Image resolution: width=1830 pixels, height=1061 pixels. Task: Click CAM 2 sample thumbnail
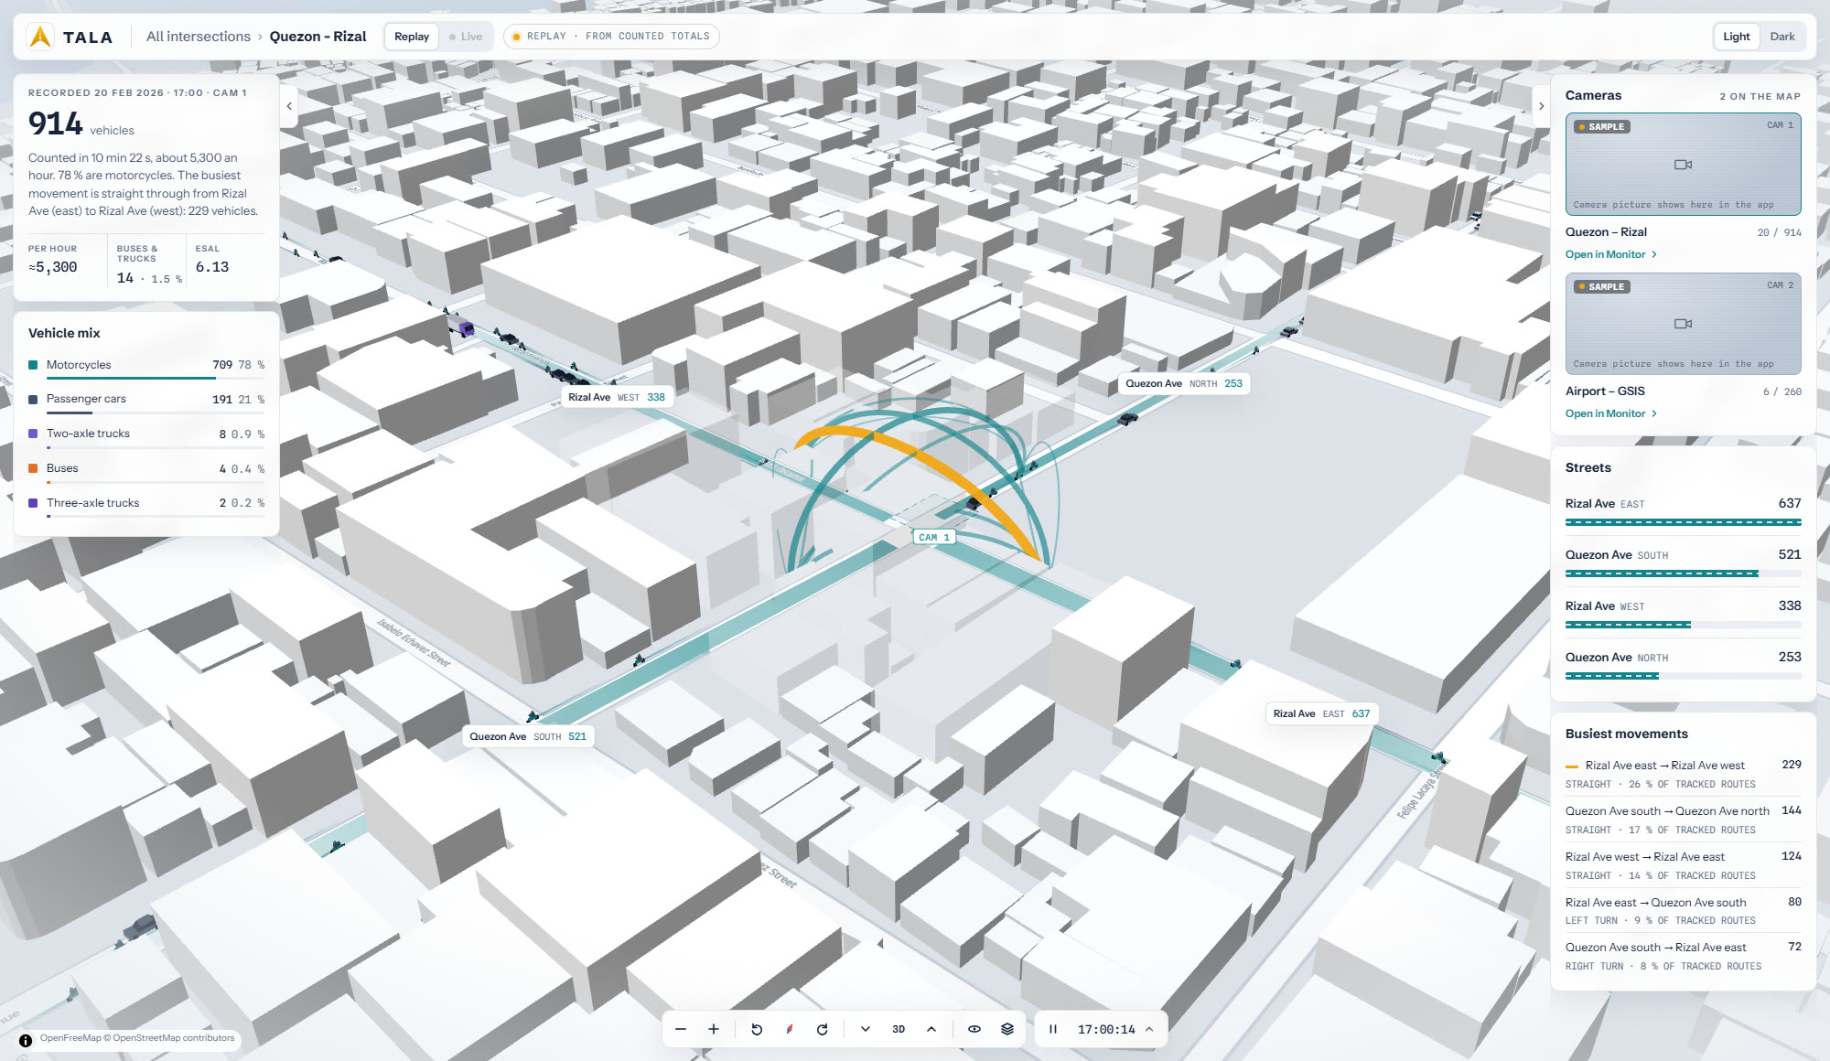point(1683,324)
